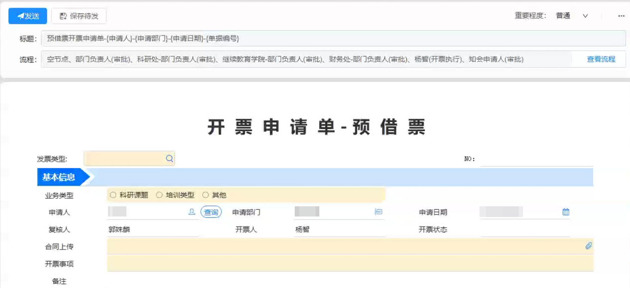Click the department picker icon in 申请部门
This screenshot has height=288, width=630.
[x=378, y=212]
